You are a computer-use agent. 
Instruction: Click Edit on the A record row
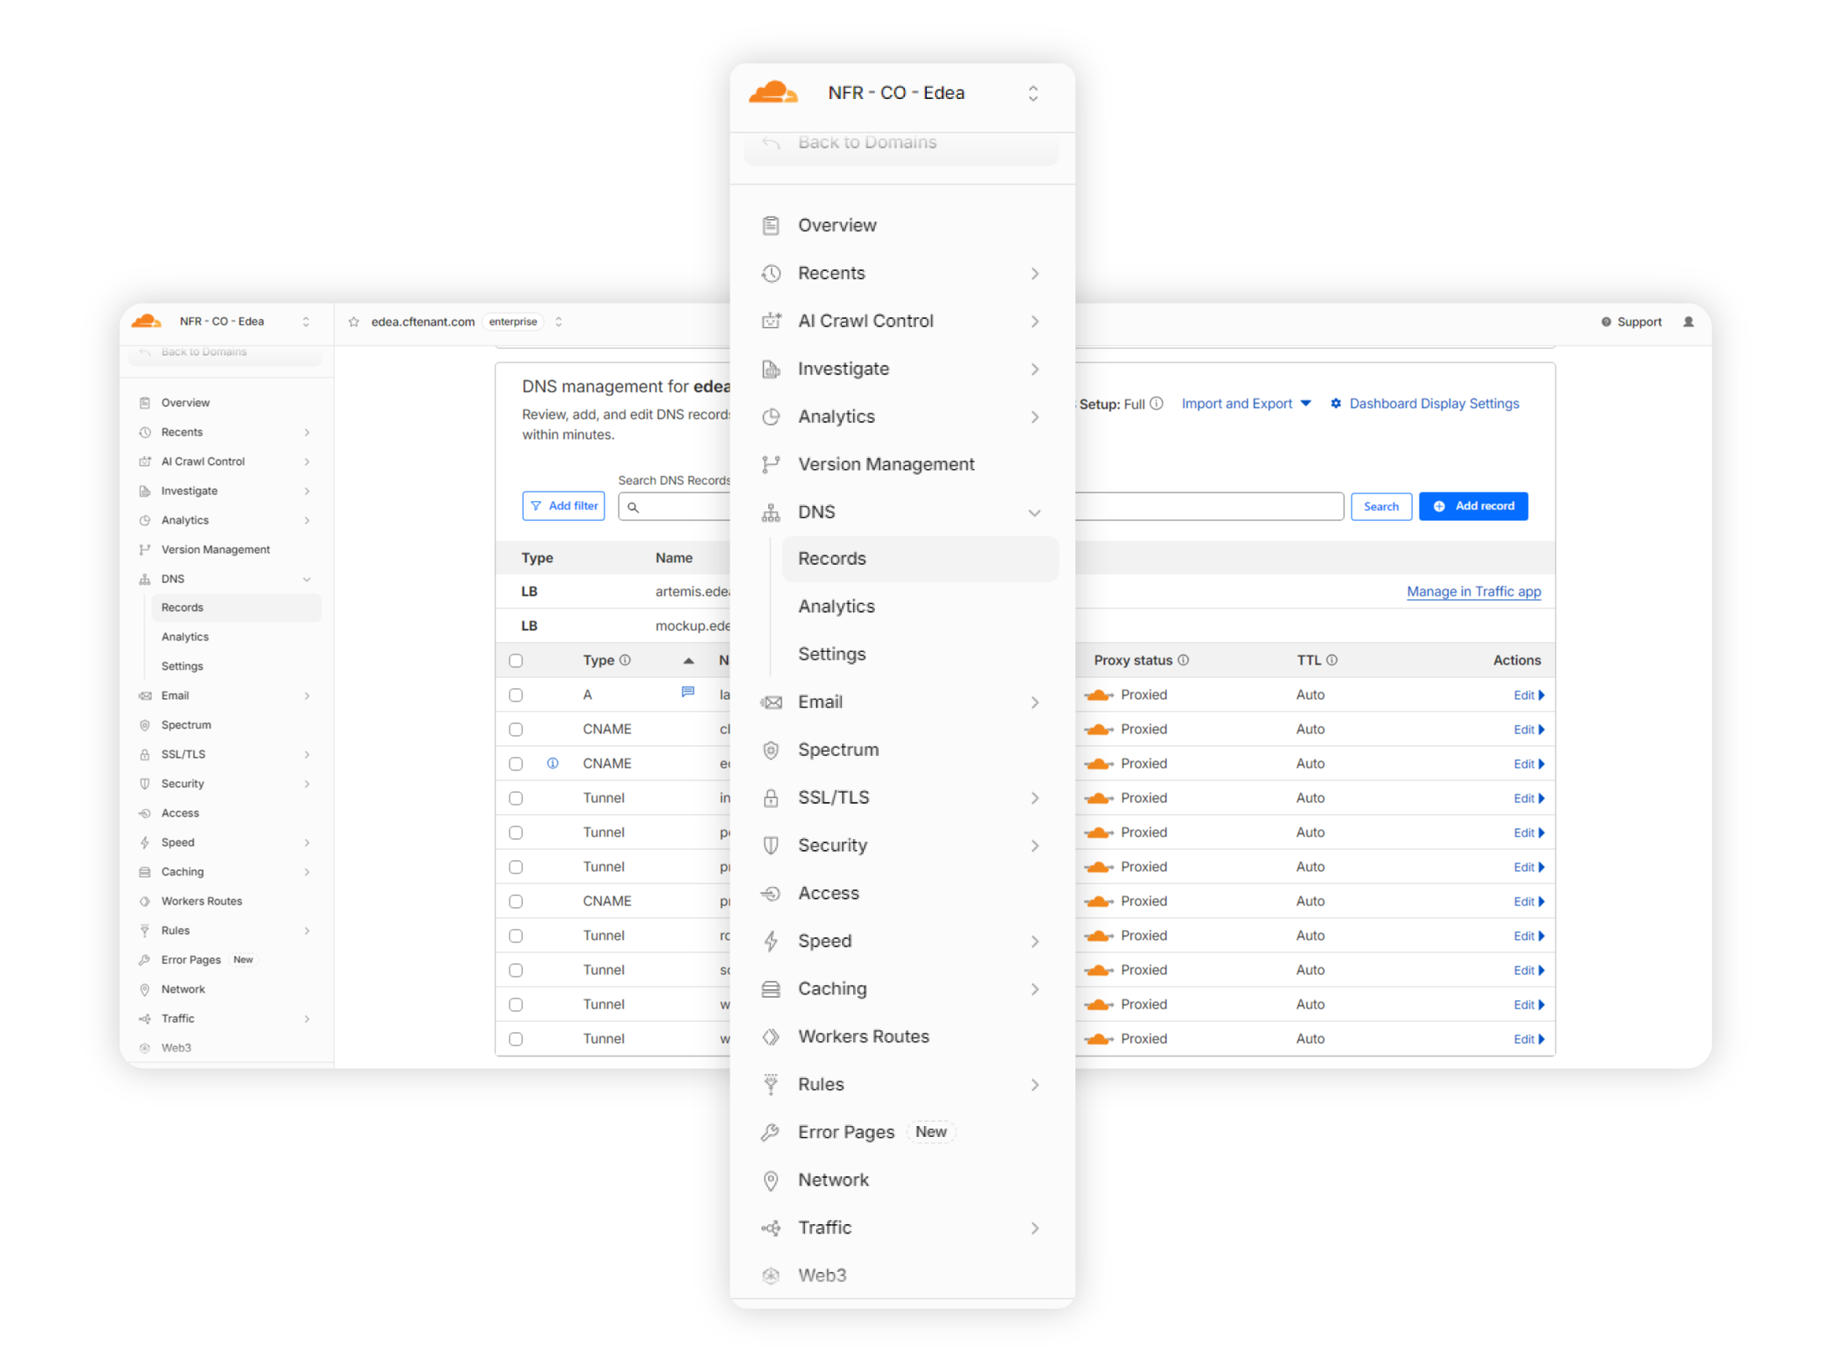pos(1528,696)
